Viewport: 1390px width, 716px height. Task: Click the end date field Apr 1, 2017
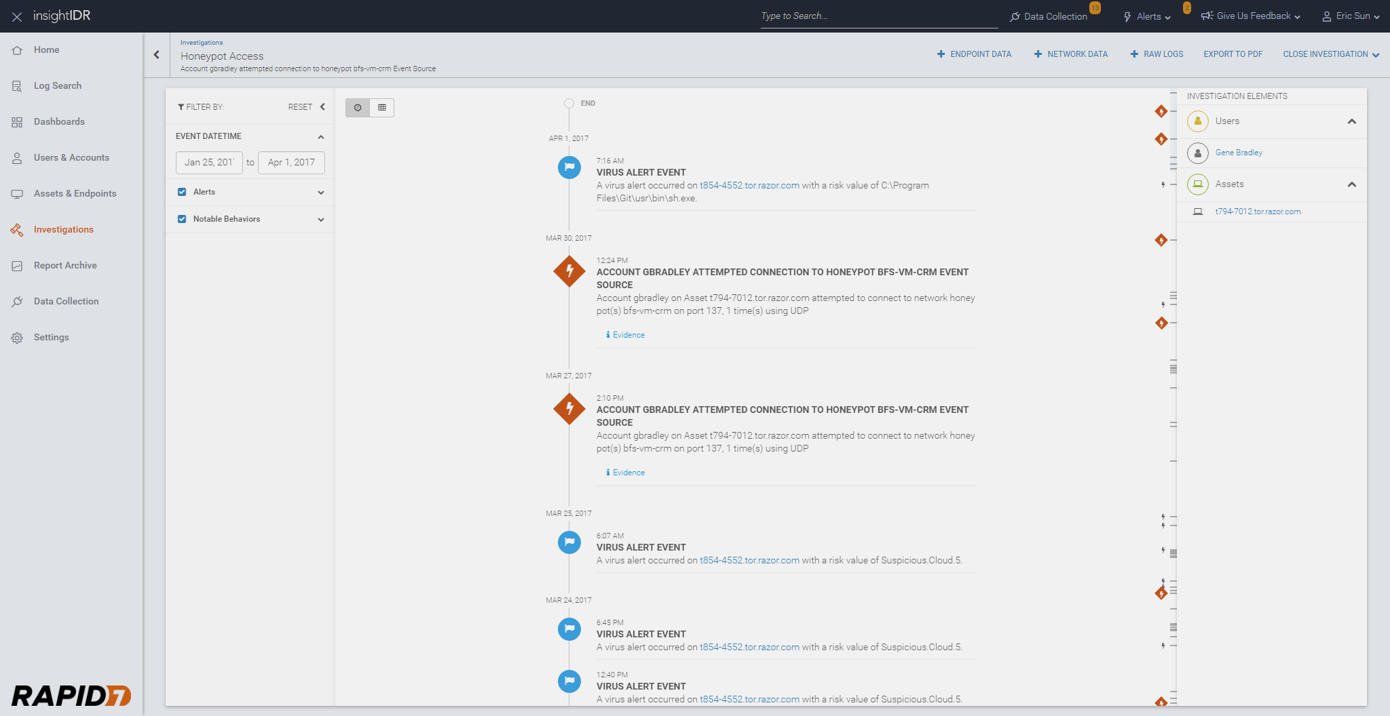[x=291, y=163]
